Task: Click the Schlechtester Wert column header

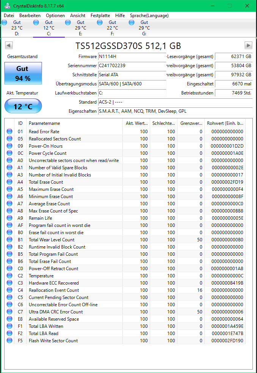Action: tap(164, 123)
